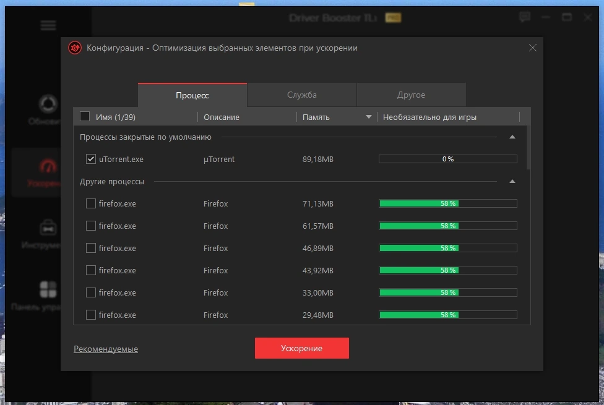This screenshot has width=604, height=405.
Task: Check the firefox.exe 33,00MB checkbox
Action: 91,293
